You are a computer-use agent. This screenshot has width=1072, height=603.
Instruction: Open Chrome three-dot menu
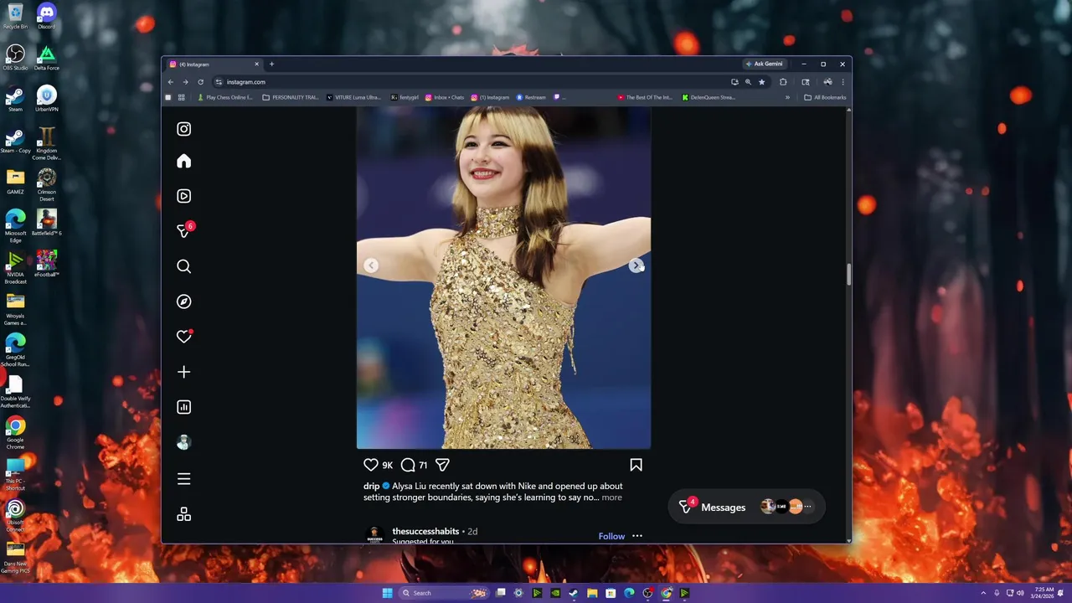coord(843,82)
